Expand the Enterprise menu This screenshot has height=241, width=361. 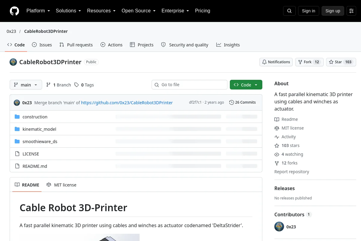[x=175, y=11]
